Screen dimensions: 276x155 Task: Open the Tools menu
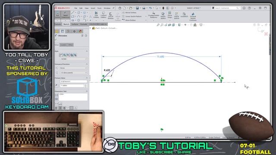point(99,8)
